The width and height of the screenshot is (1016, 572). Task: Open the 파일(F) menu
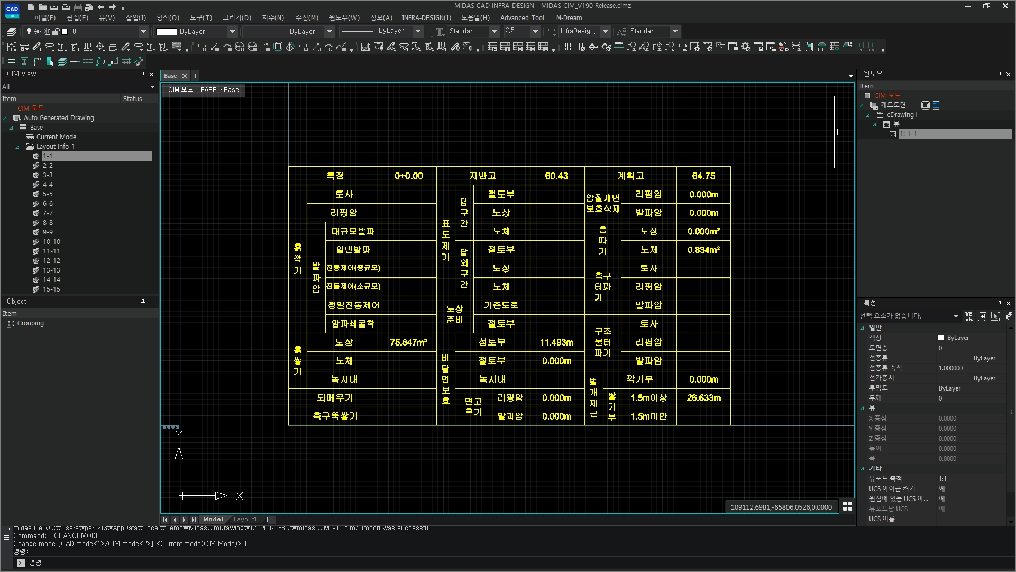click(45, 17)
